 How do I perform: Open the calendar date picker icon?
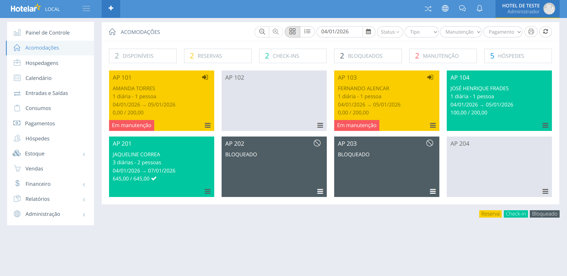[368, 32]
